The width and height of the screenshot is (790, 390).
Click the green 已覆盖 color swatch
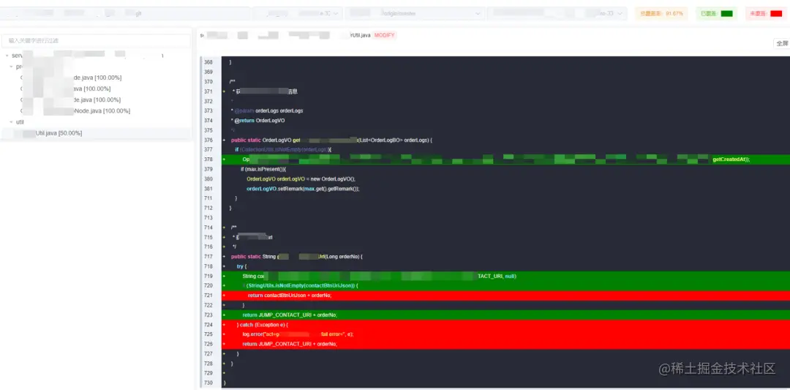click(x=726, y=14)
